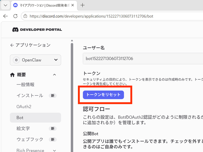Click the 公開Bot label
The image size is (203, 152).
91,134
